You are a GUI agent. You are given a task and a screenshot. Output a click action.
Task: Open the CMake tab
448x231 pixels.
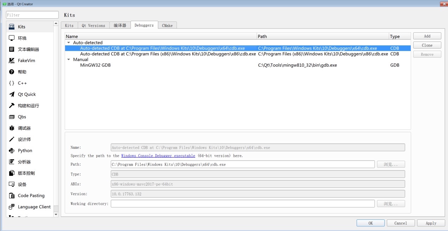click(x=167, y=25)
